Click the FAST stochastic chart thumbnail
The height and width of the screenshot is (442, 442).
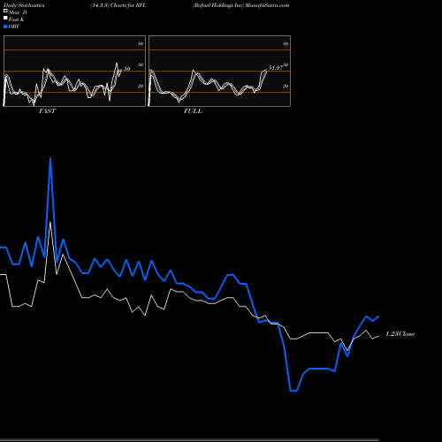pyautogui.click(x=74, y=71)
